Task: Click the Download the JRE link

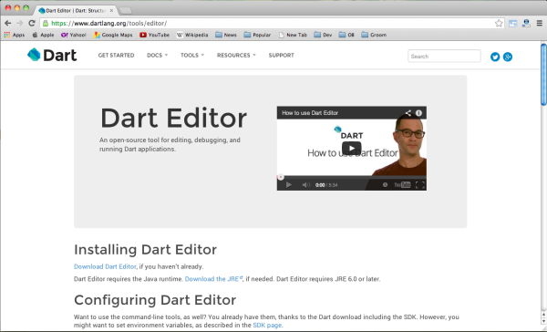Action: (x=213, y=279)
